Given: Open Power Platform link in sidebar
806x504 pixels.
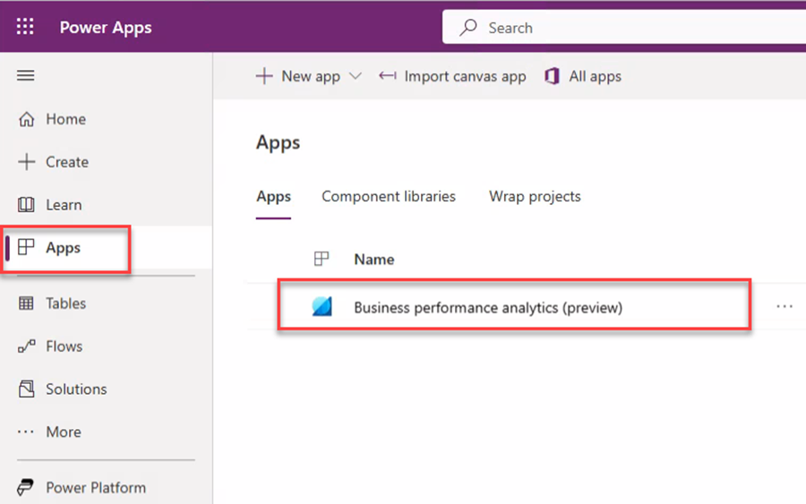Looking at the screenshot, I should pos(81,487).
